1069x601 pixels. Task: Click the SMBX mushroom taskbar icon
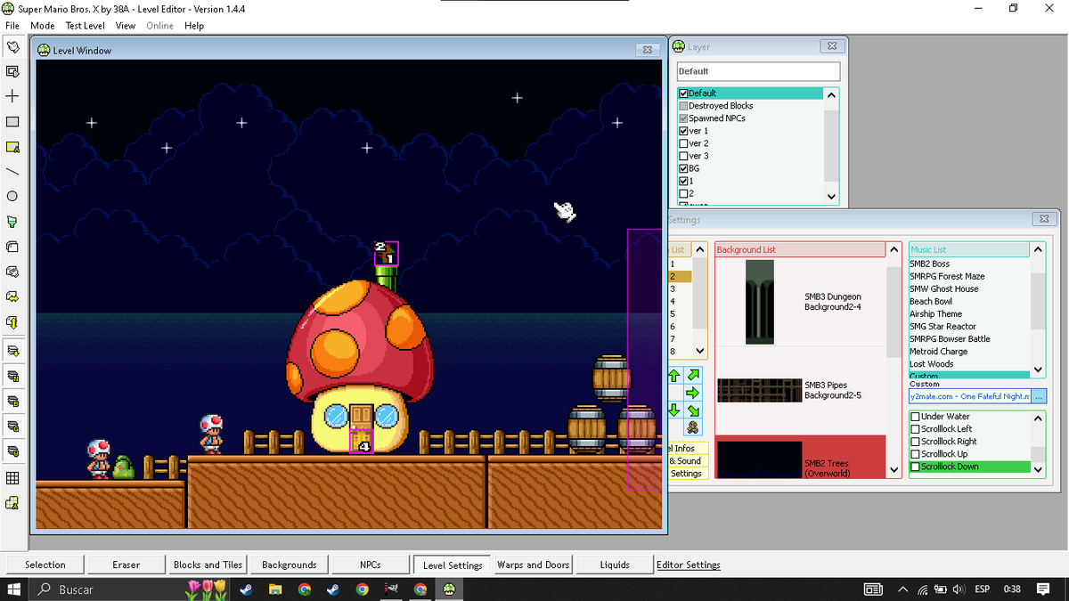pos(449,589)
